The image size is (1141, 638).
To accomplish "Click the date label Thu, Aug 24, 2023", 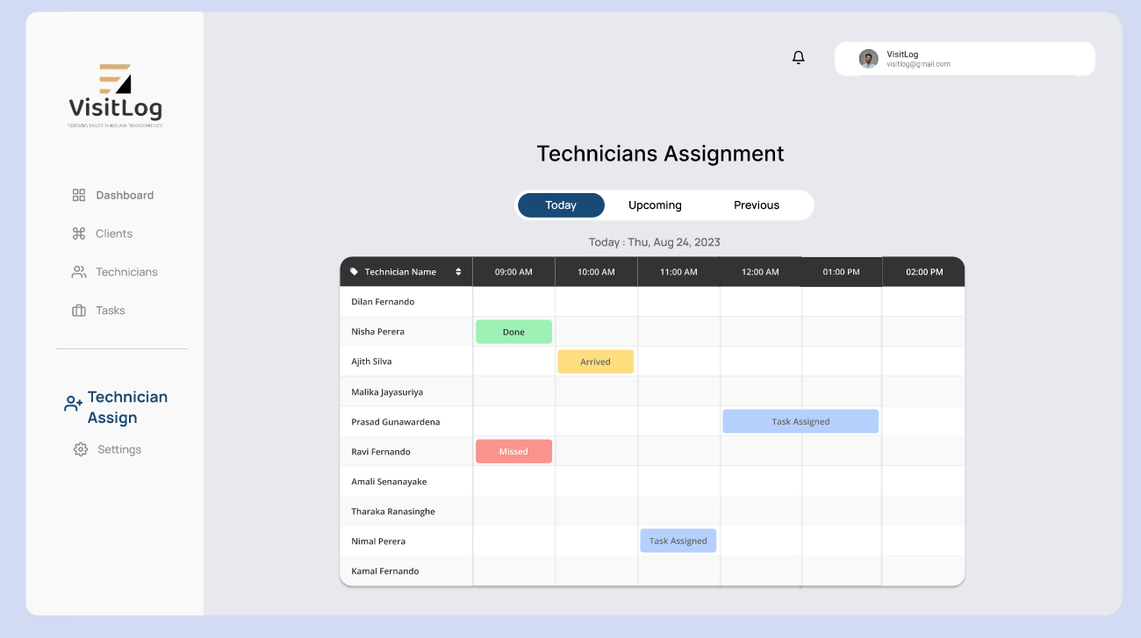I will (x=674, y=242).
